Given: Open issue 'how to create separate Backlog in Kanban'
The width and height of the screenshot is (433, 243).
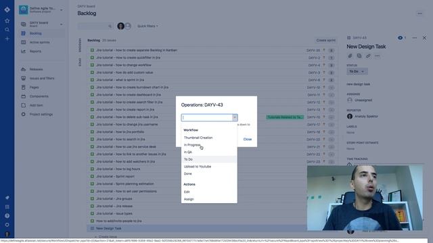Looking at the screenshot, I should pos(137,51).
